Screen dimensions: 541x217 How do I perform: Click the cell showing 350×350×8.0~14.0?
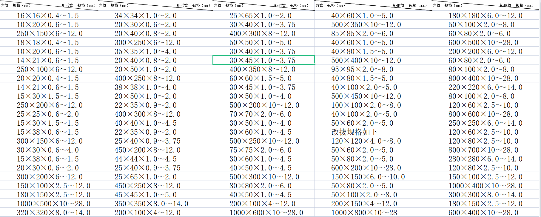[151, 204]
